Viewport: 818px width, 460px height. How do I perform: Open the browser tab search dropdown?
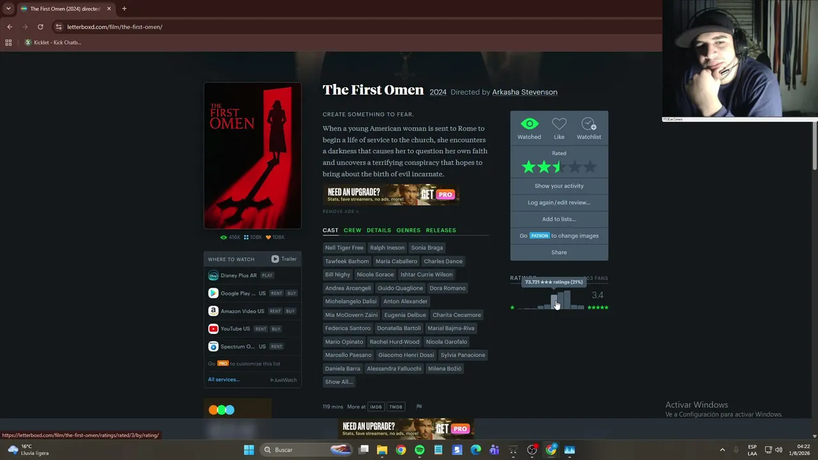coord(8,9)
